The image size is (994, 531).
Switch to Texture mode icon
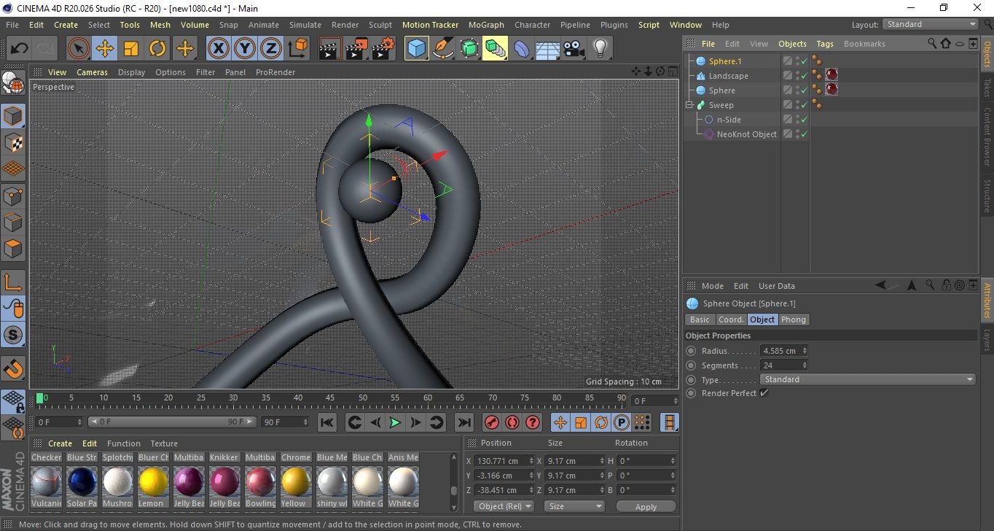click(x=13, y=143)
